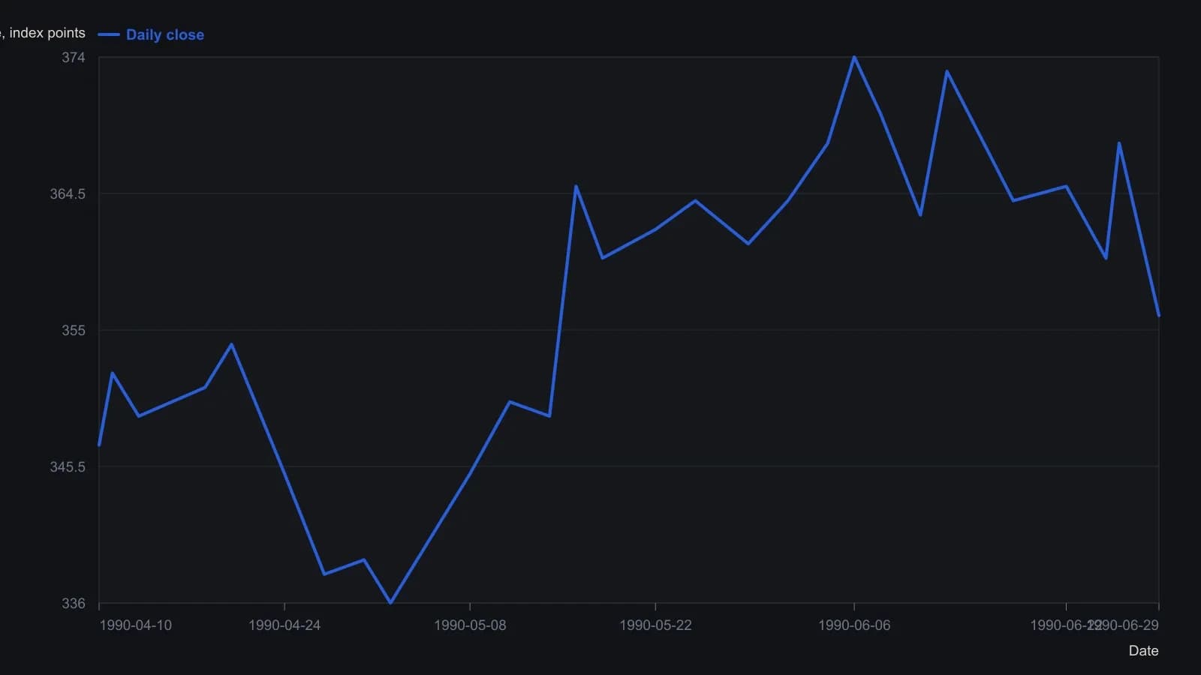Select the 355 y-axis label
The image size is (1201, 675).
tap(74, 331)
